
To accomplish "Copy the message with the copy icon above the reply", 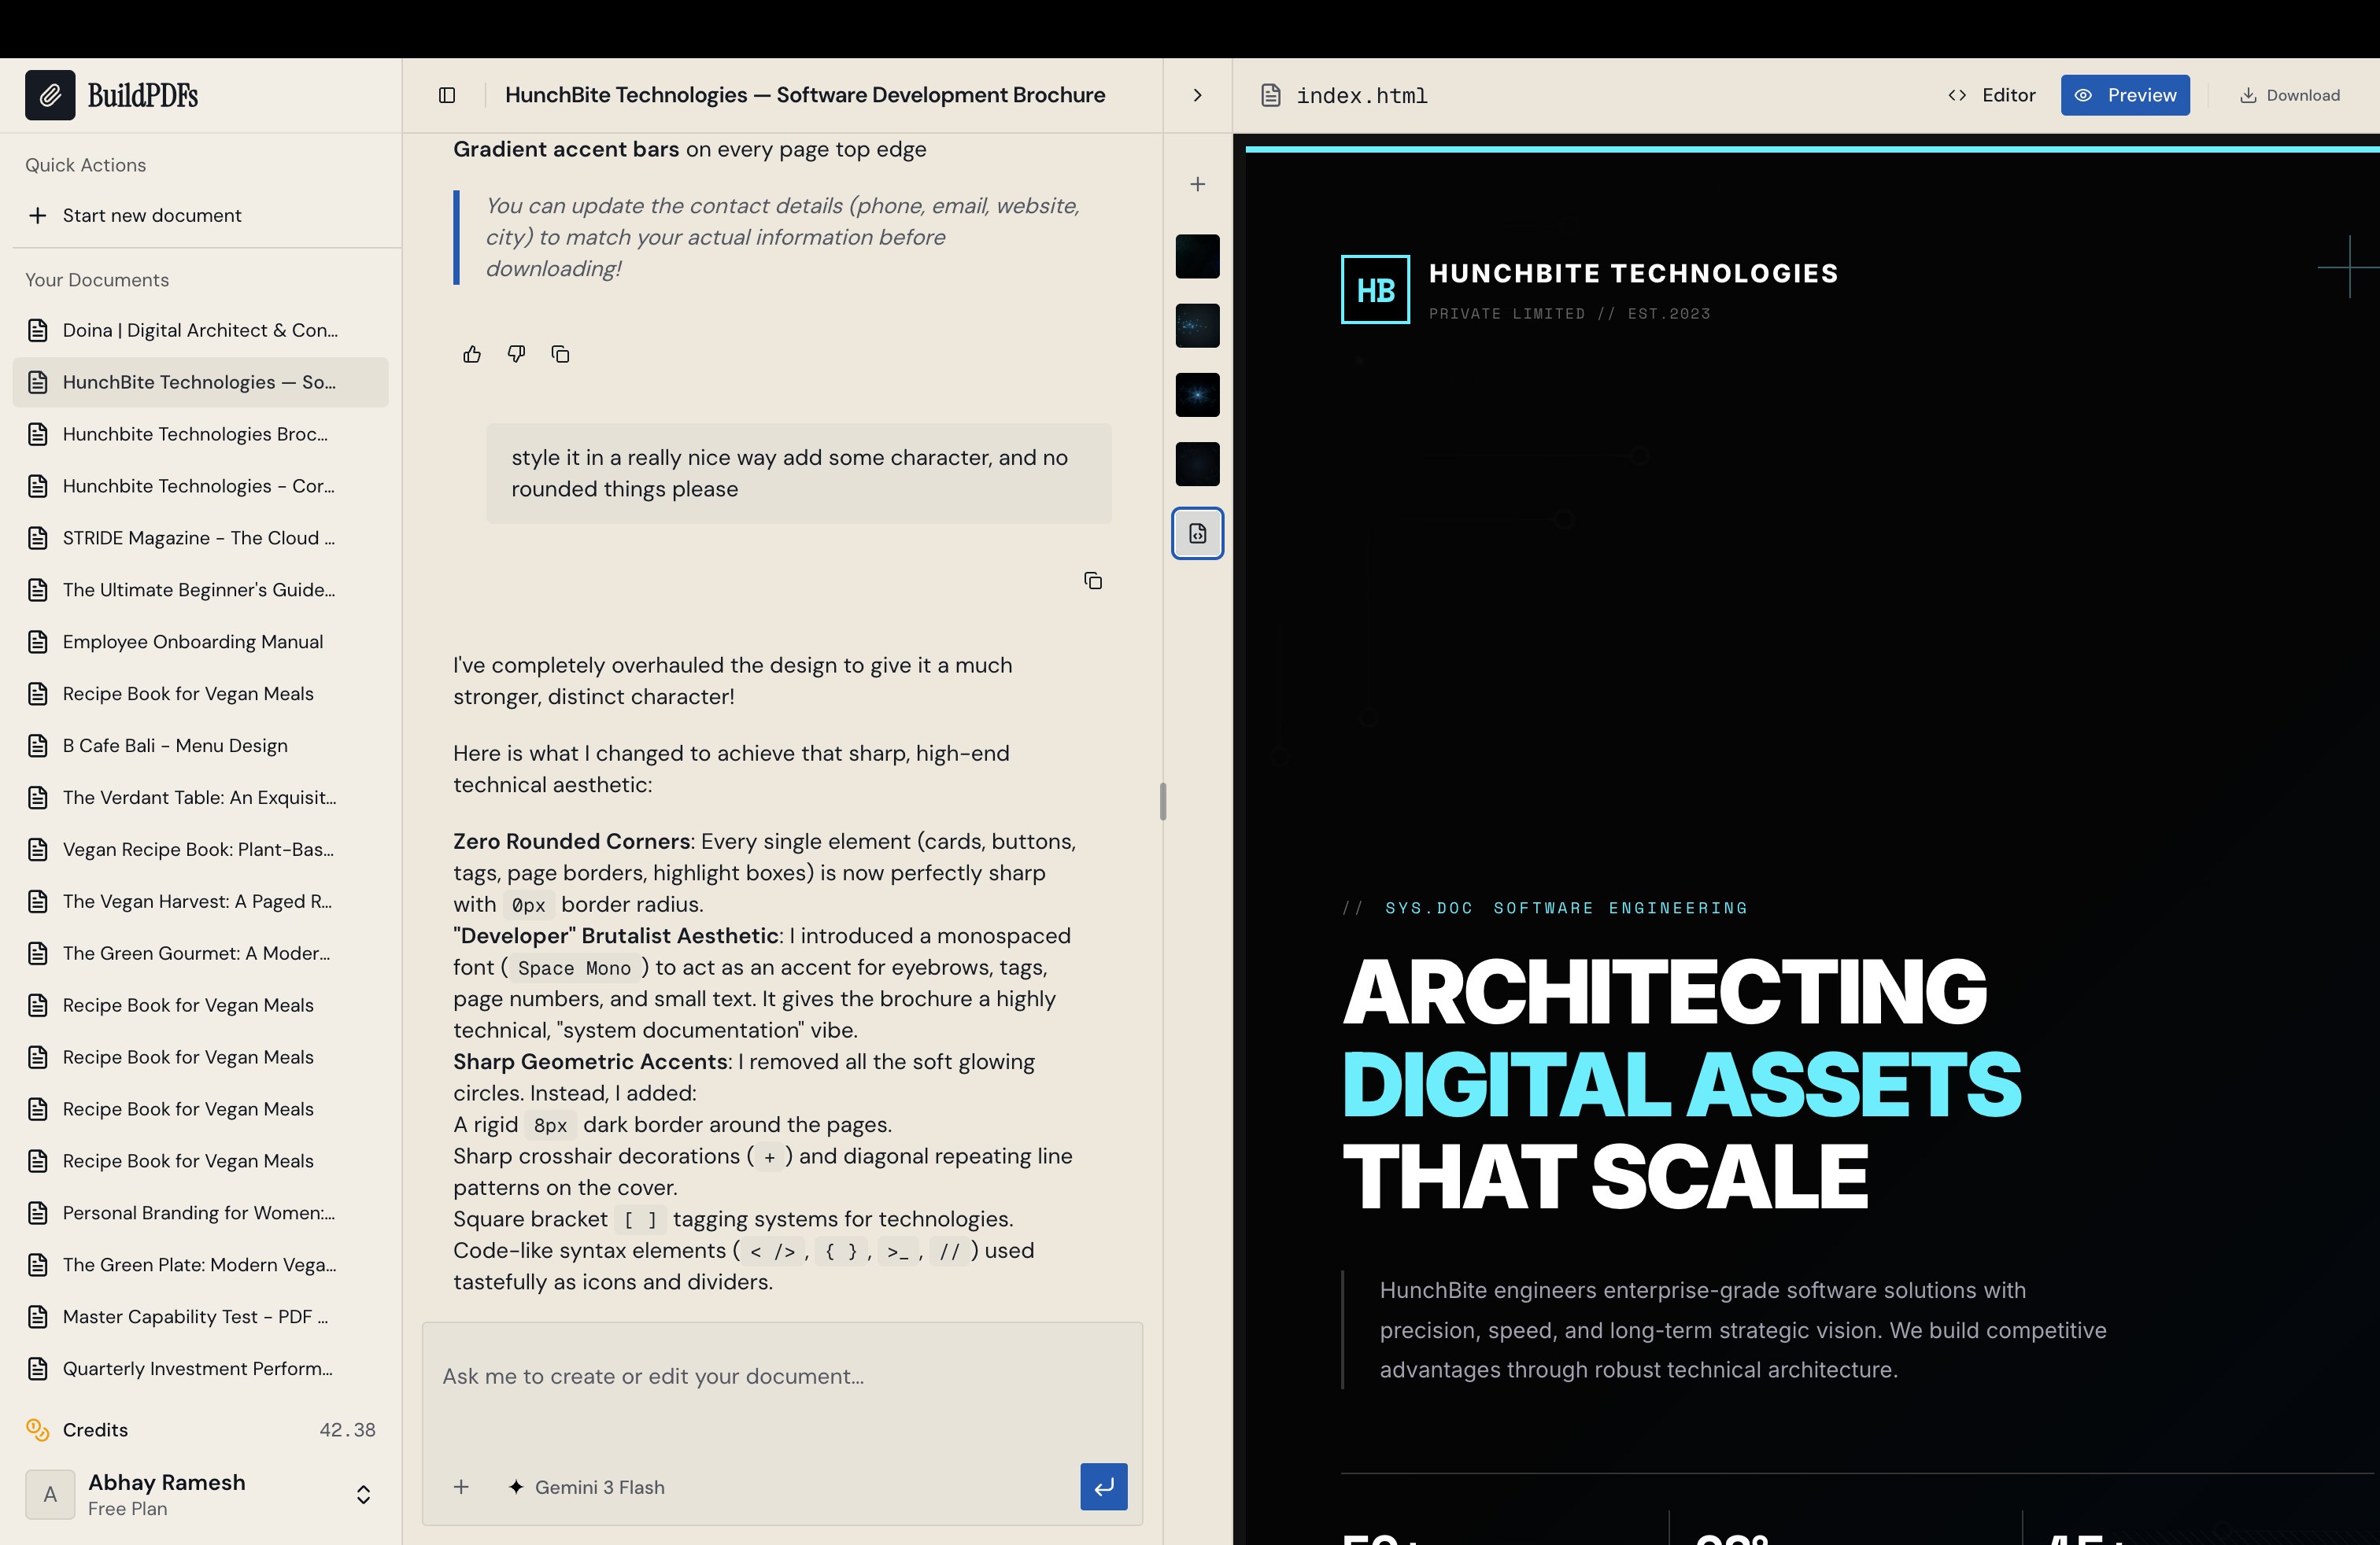I will (1093, 580).
